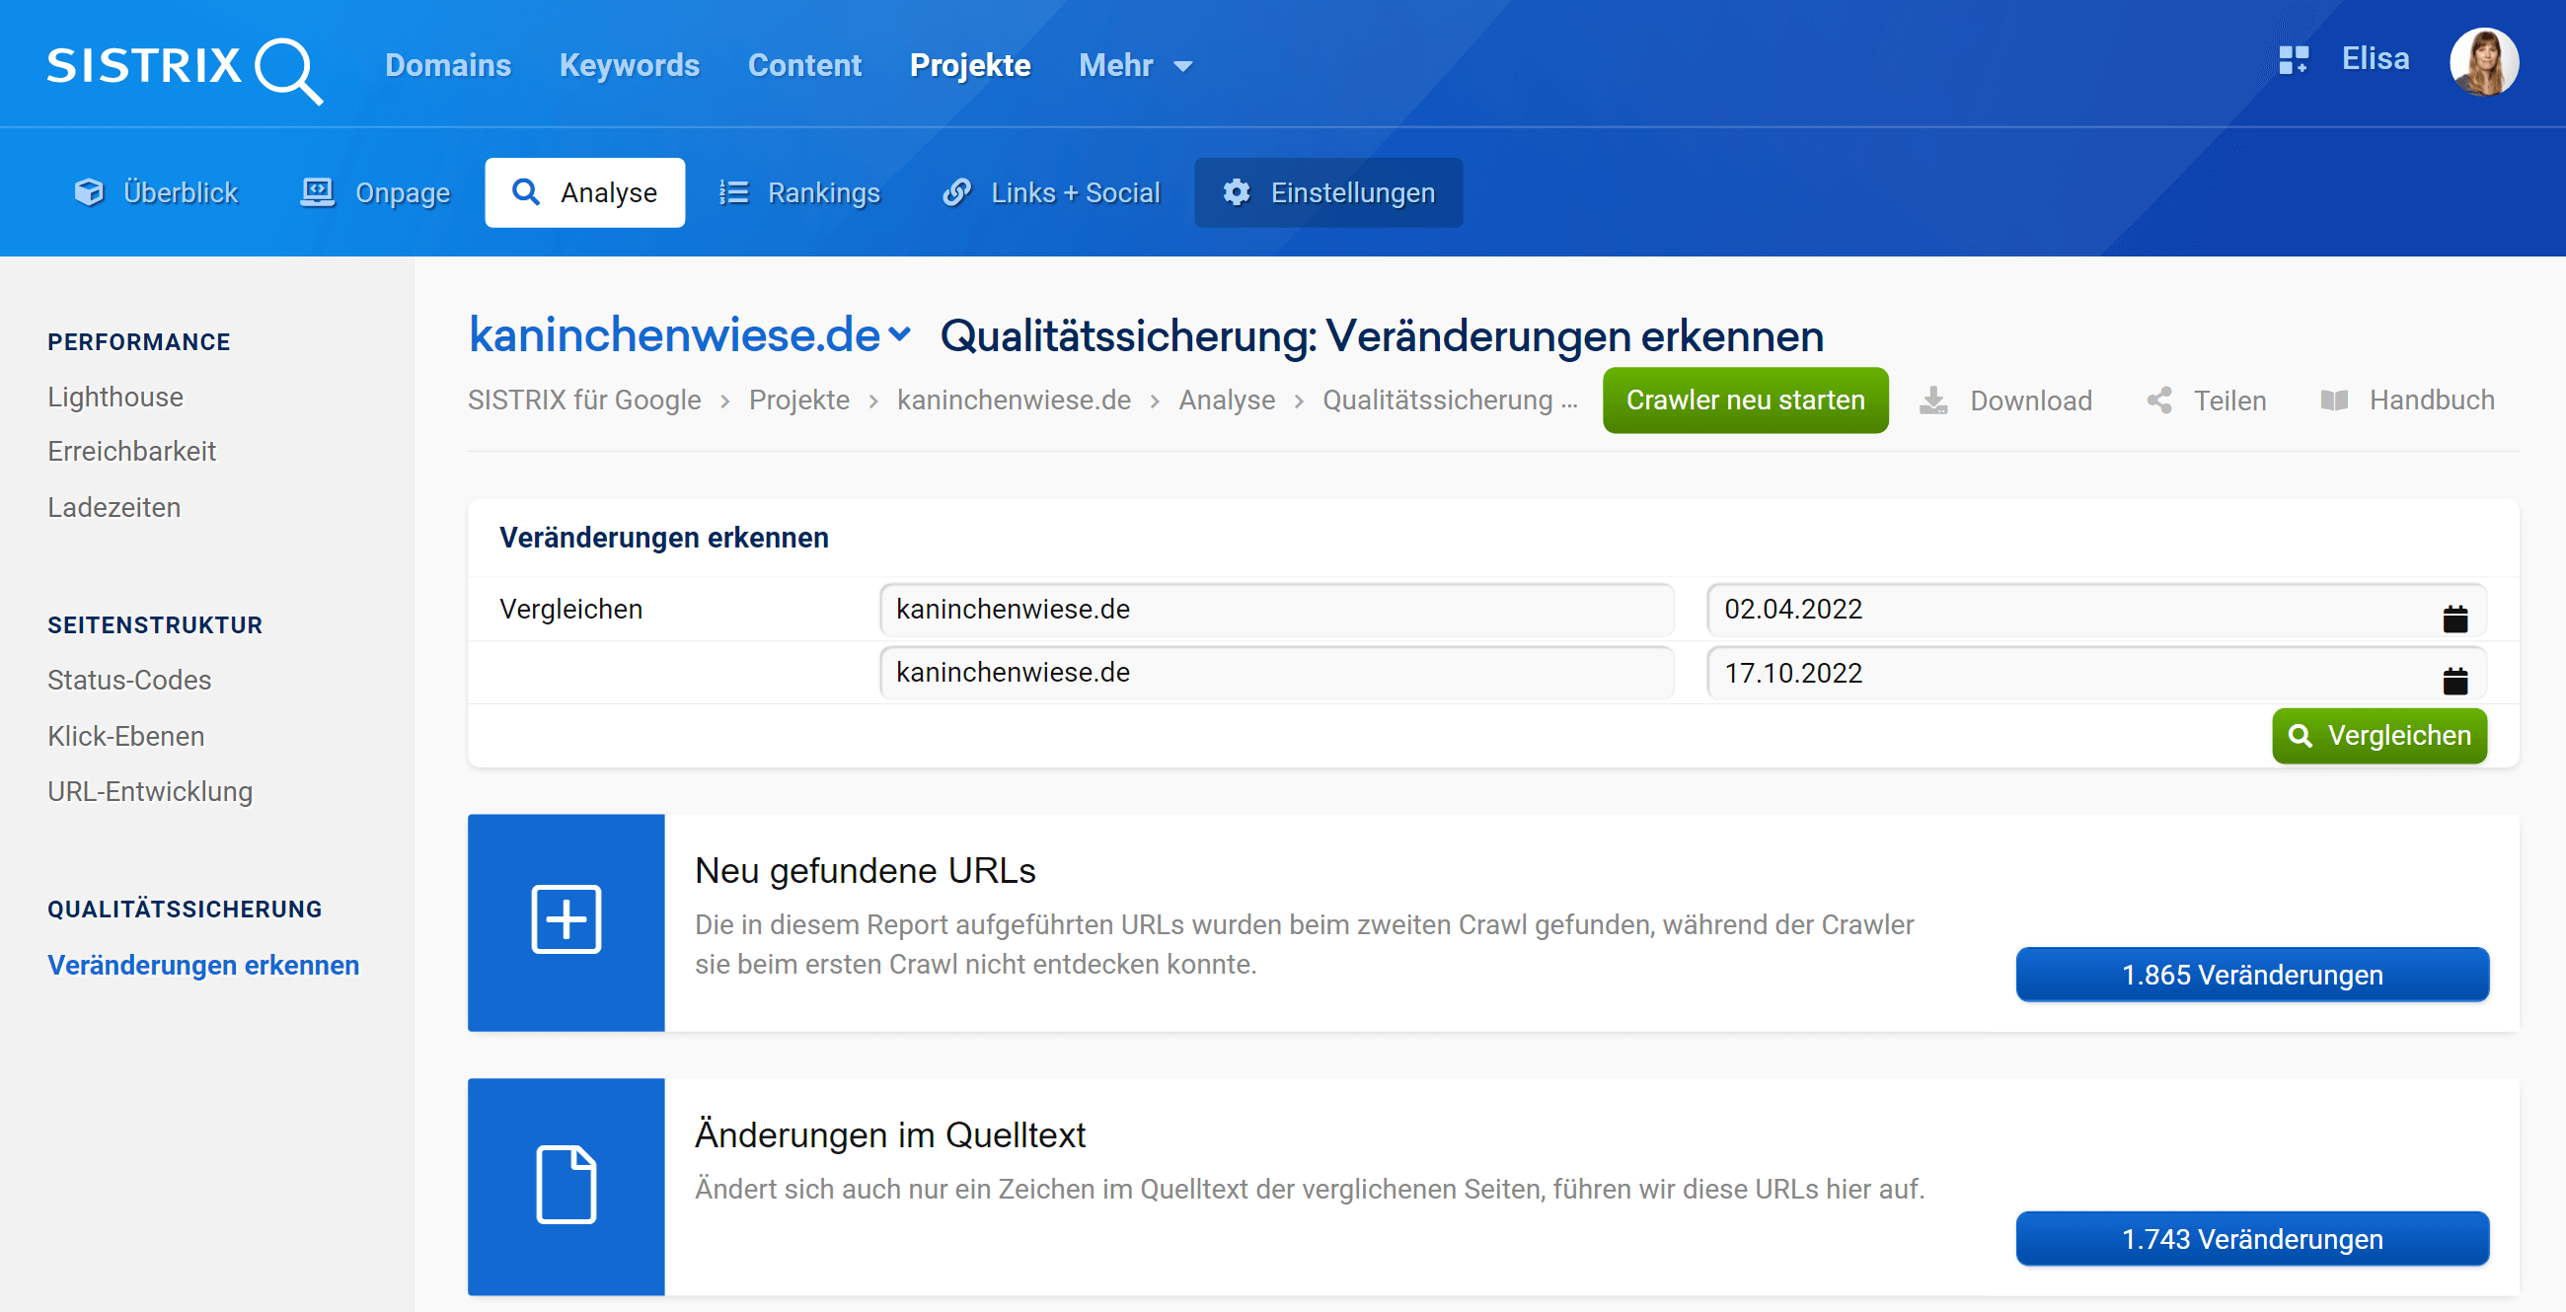Click the Neu gefundene URLs plus icon tile
Viewport: 2566px width, 1312px height.
[566, 921]
